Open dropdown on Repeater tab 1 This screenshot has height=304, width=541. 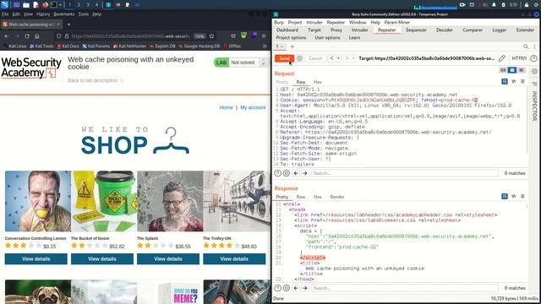pyautogui.click(x=281, y=46)
